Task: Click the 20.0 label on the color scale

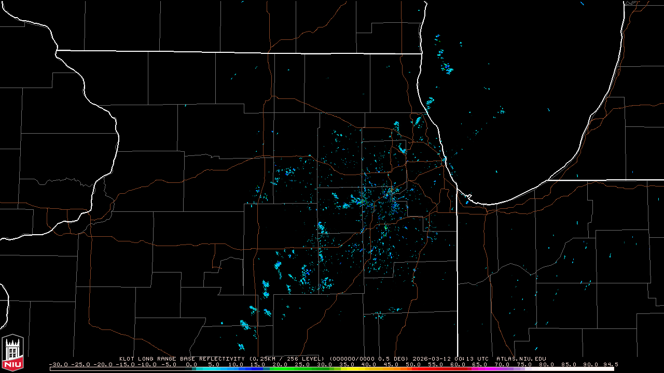Action: point(280,364)
